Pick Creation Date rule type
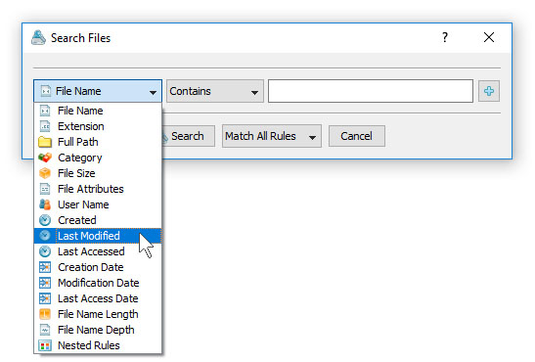The height and width of the screenshot is (362, 535). click(98, 267)
